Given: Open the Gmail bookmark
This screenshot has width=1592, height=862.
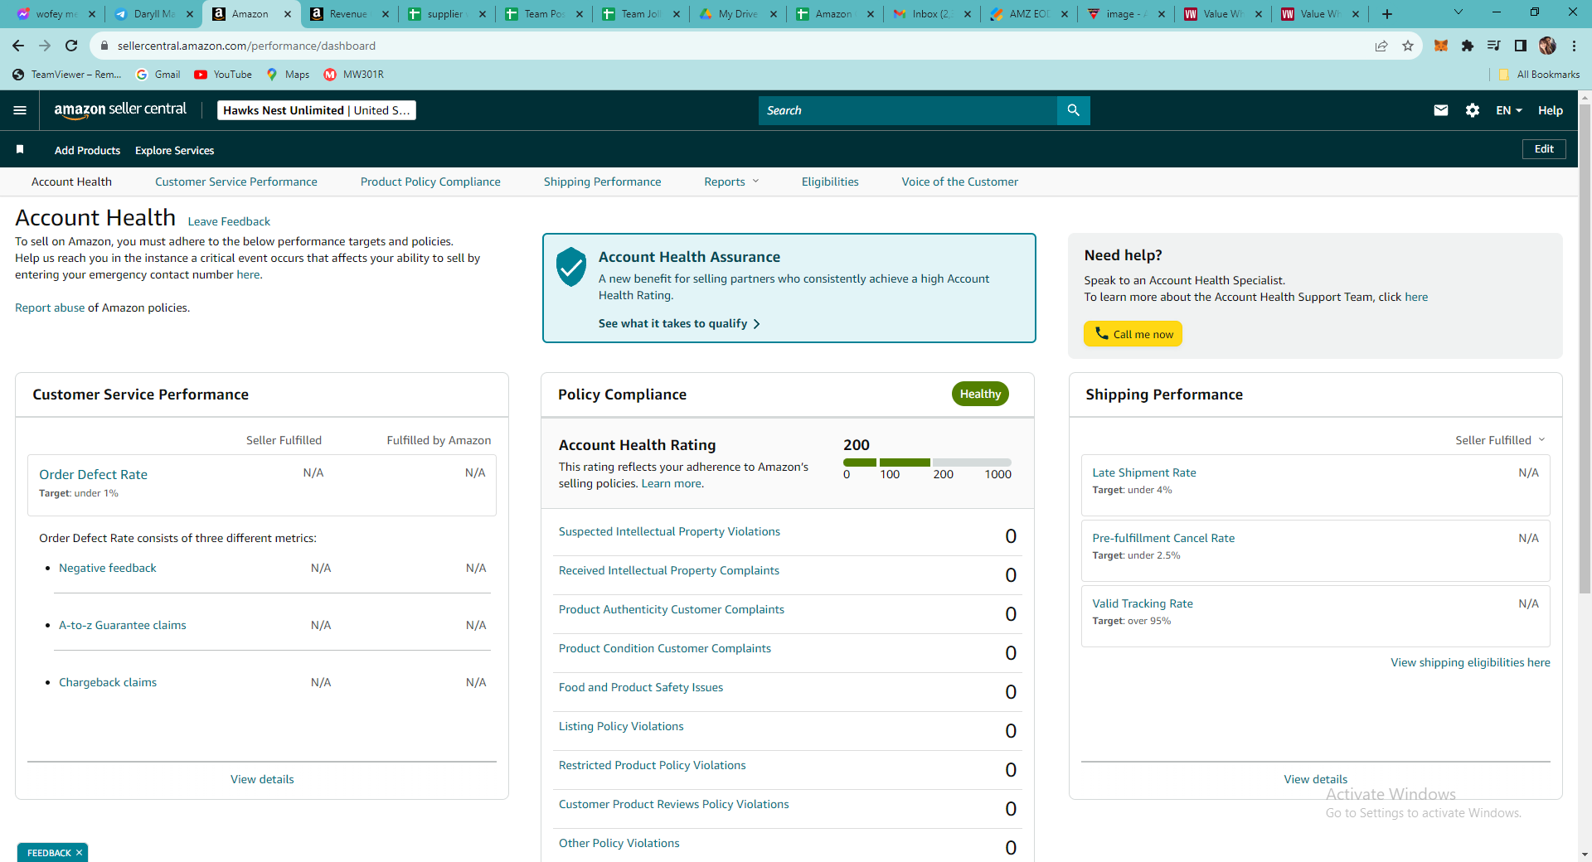Looking at the screenshot, I should pos(158,75).
